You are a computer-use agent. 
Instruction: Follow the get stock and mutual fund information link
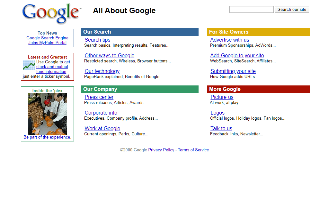[x=53, y=67]
